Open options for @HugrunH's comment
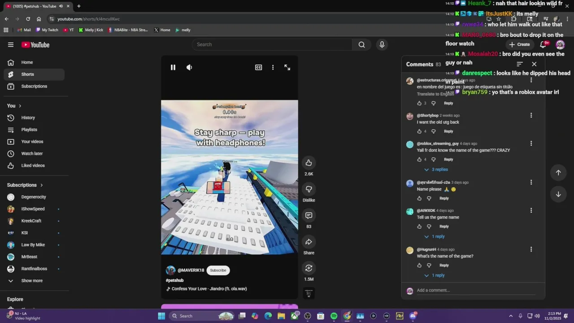This screenshot has height=323, width=574. tap(531, 249)
